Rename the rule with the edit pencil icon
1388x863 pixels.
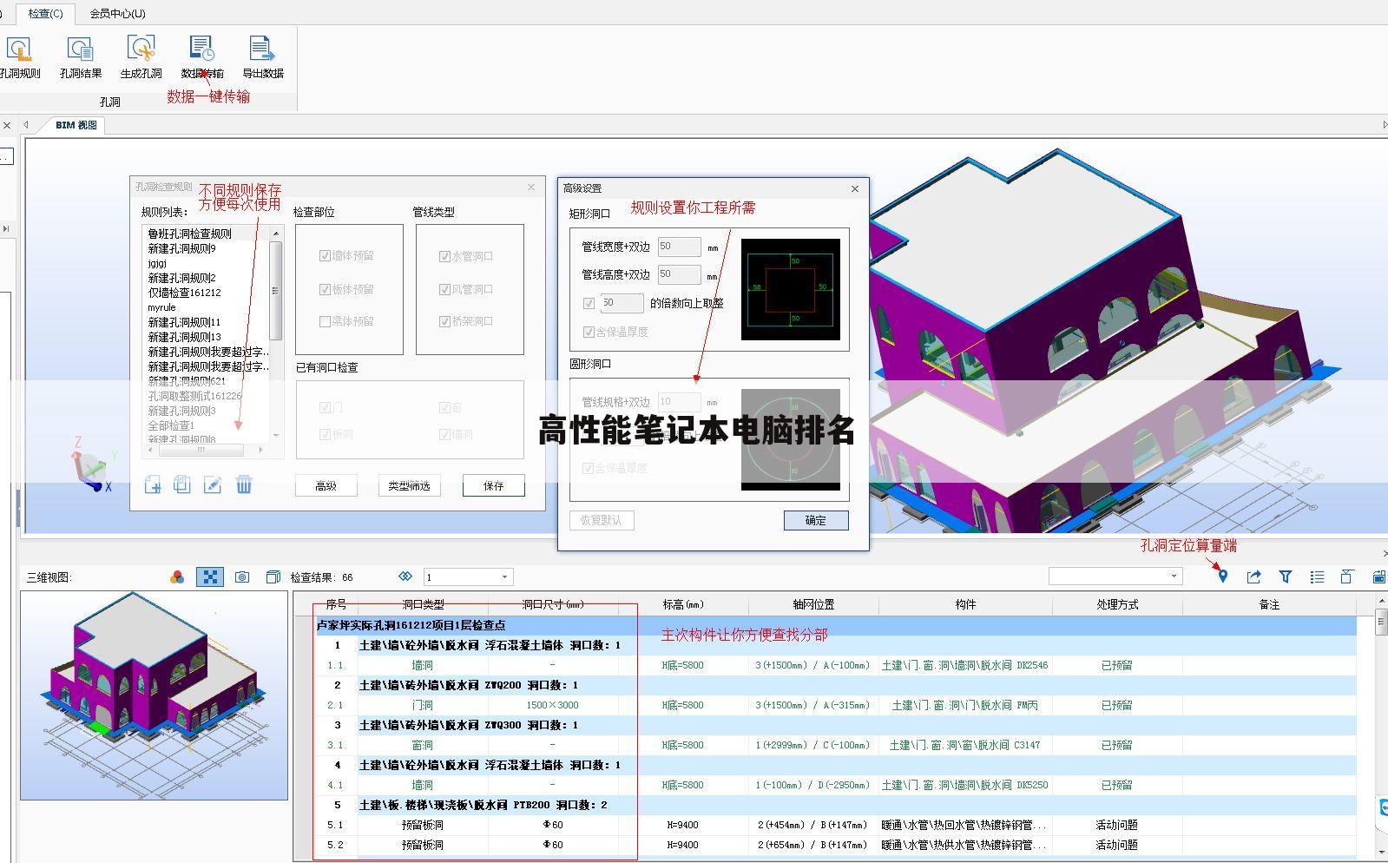[x=213, y=484]
